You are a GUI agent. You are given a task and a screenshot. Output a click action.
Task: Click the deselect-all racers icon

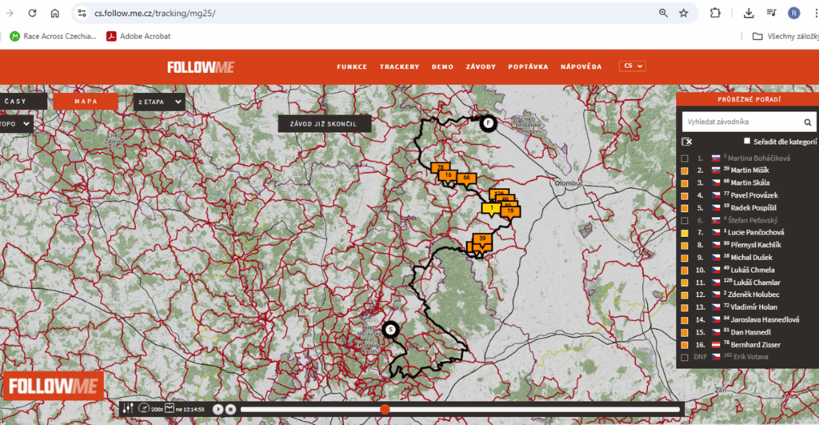point(686,142)
